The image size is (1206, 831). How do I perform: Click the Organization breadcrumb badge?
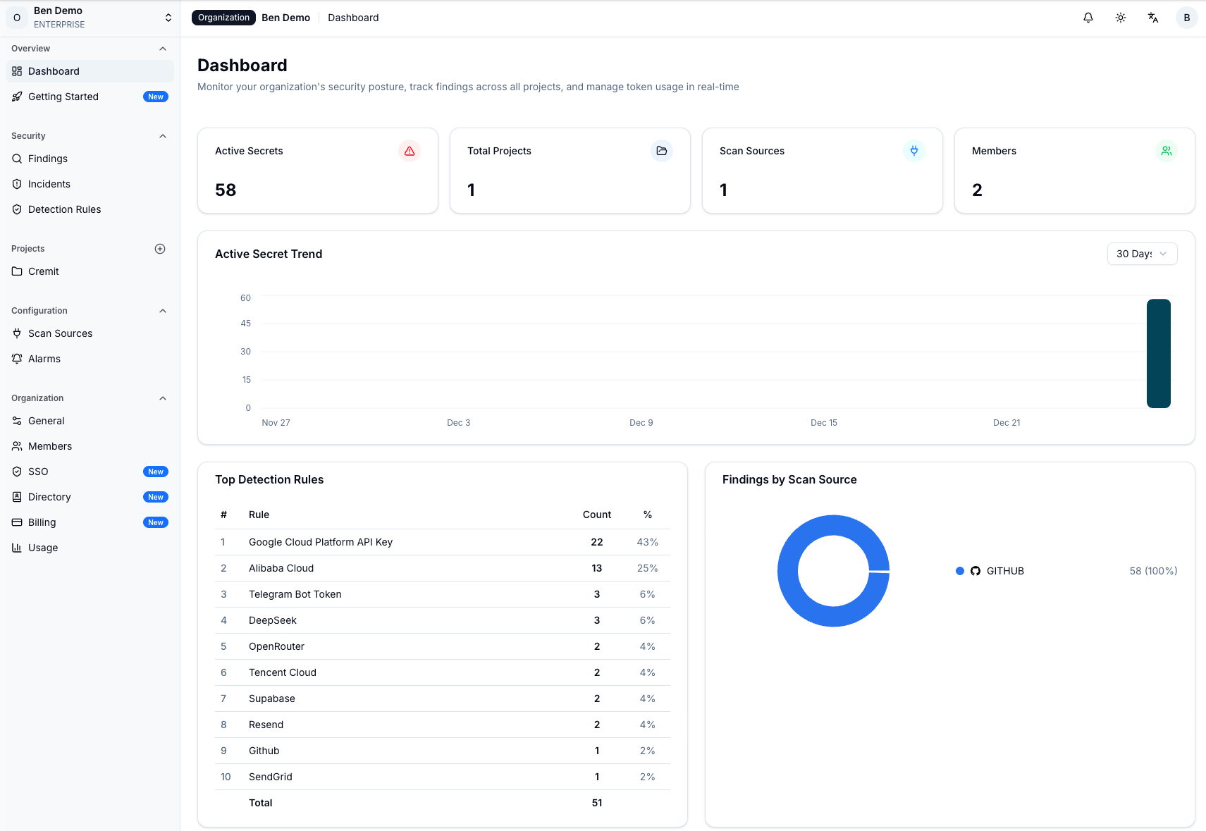223,18
